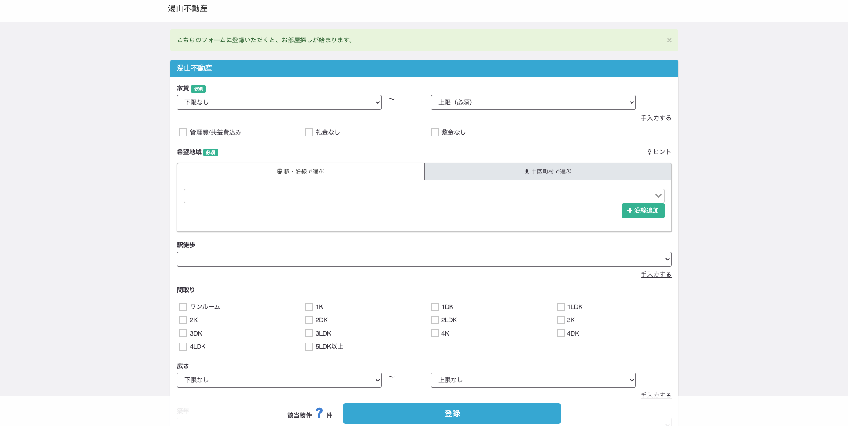Check the 管理費/共益費込み checkbox
Viewport: 848px width, 426px height.
point(183,132)
